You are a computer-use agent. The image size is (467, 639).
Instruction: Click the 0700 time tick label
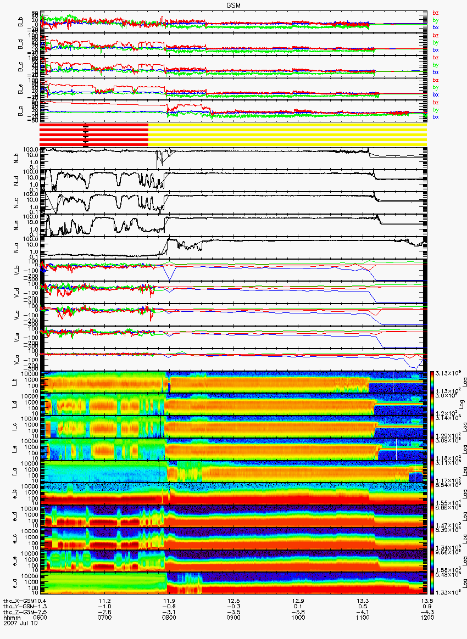click(105, 618)
